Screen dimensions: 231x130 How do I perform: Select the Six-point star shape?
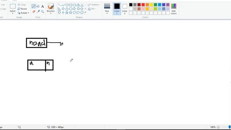[71, 13]
